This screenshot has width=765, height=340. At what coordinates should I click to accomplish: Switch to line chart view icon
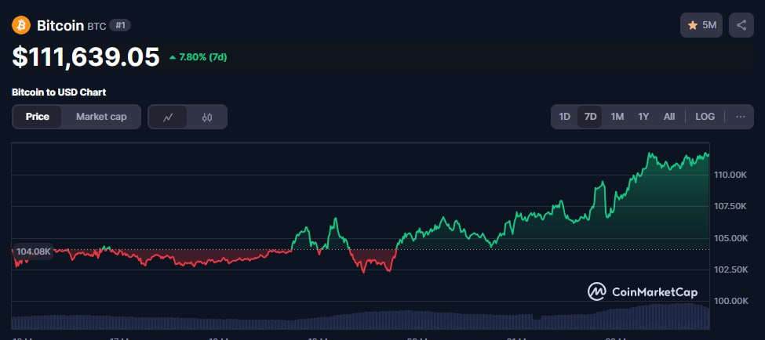pyautogui.click(x=168, y=117)
